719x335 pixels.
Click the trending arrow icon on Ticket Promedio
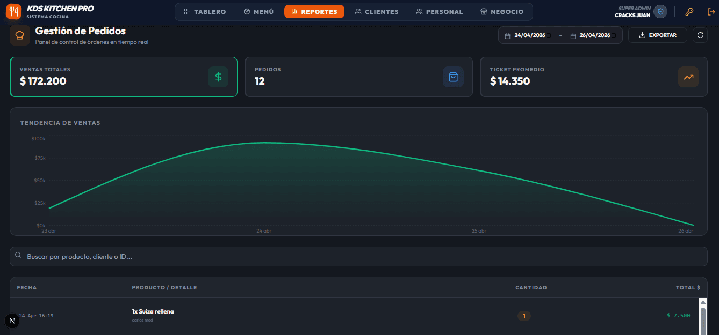(688, 77)
